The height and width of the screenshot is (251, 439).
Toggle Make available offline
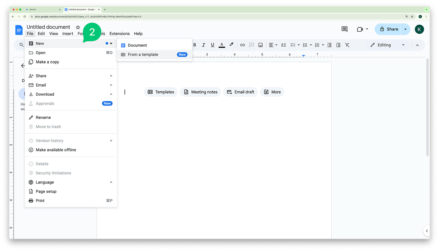(x=71, y=150)
